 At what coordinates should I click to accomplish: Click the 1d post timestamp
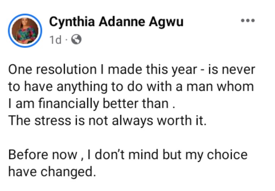tap(55, 40)
